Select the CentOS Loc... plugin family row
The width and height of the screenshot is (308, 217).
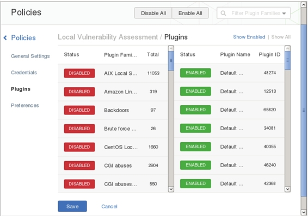113,147
